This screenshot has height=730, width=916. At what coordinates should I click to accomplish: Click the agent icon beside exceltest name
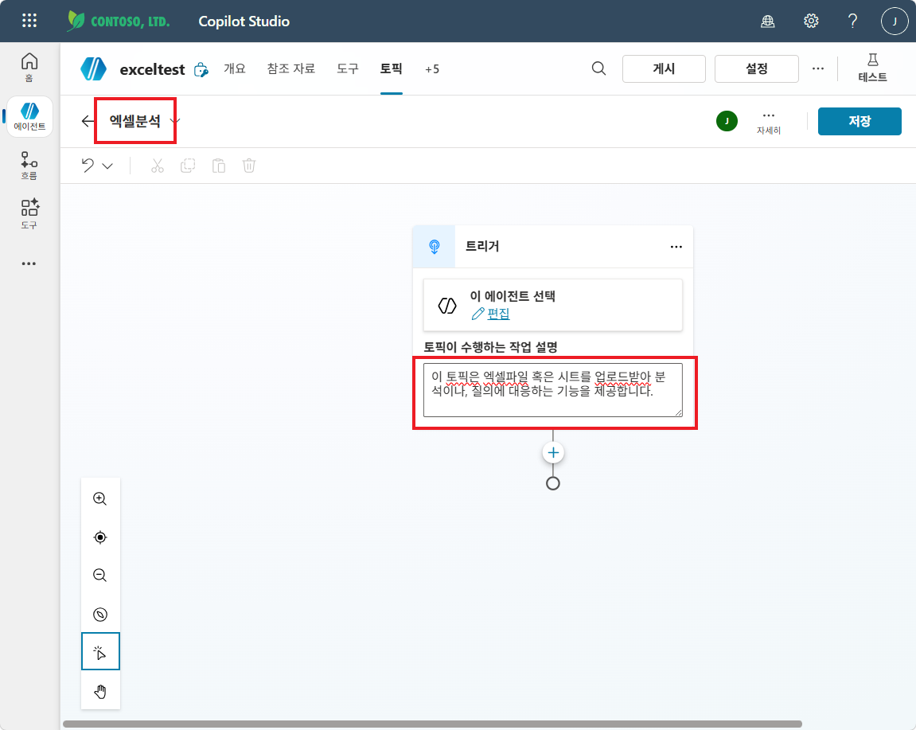click(201, 69)
